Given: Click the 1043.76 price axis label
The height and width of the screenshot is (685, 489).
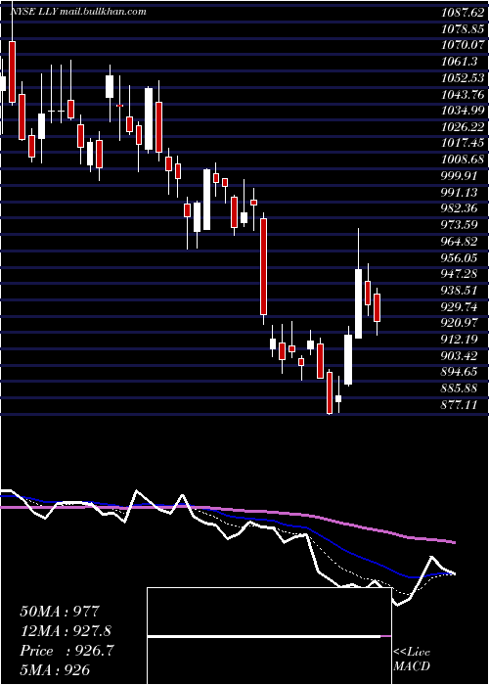Looking at the screenshot, I should click(463, 95).
